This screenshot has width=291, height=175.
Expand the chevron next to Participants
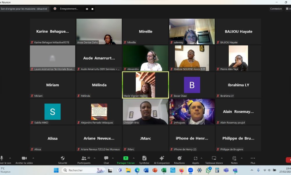(95, 158)
